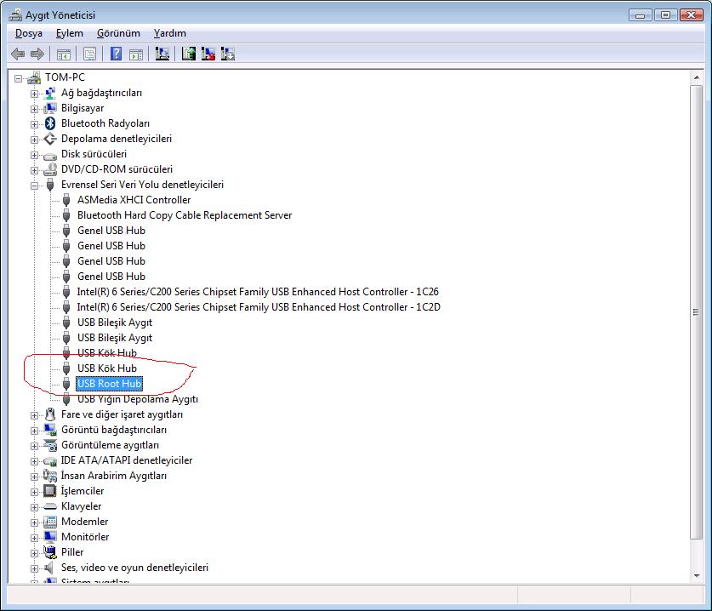Click the vertical scrollbar down arrow
The height and width of the screenshot is (611, 712).
698,575
